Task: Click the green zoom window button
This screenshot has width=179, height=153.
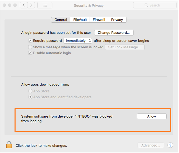Action: (x=15, y=5)
